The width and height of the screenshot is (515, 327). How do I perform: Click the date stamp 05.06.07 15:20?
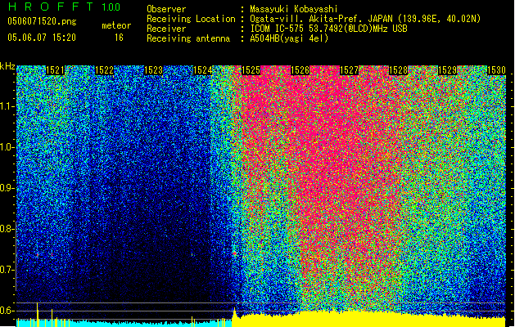pos(42,38)
